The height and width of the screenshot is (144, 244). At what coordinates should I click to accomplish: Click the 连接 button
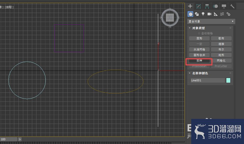click(221, 44)
